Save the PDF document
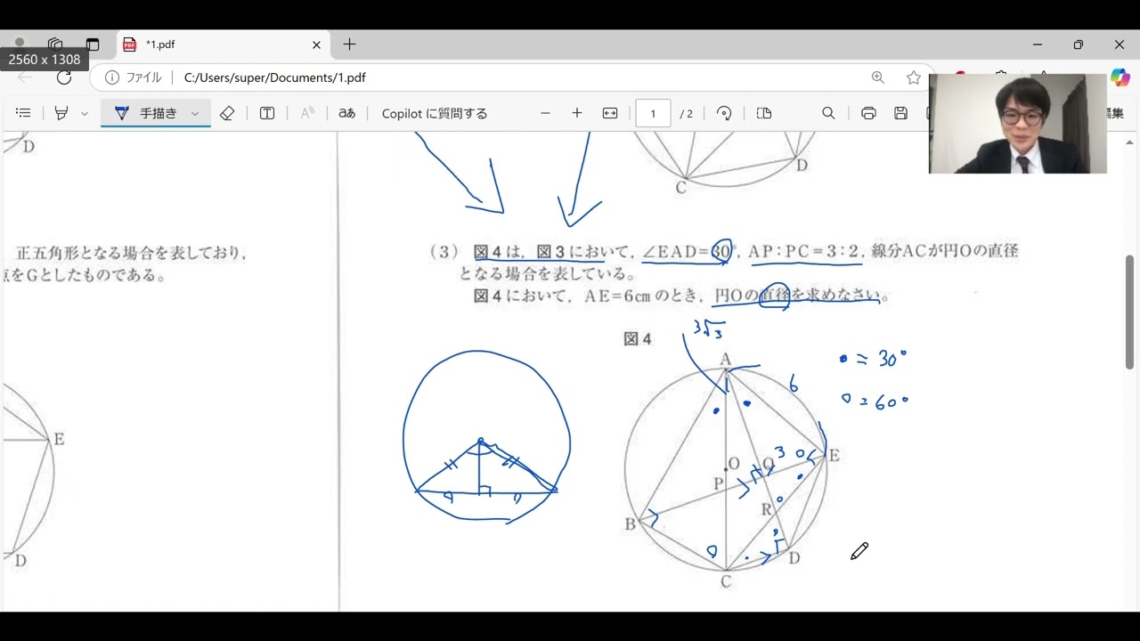Screen dimensions: 1140x641 point(900,113)
